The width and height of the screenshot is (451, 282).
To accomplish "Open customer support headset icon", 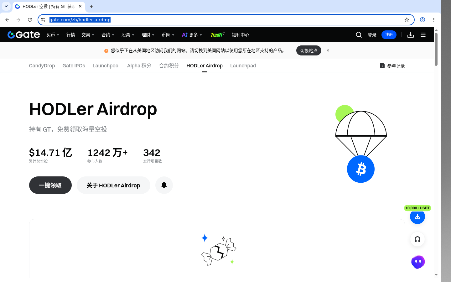I will (417, 239).
